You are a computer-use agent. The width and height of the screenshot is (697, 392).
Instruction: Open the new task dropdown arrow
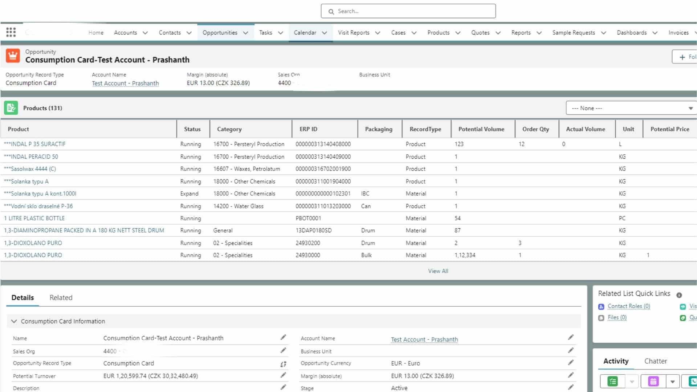(632, 381)
